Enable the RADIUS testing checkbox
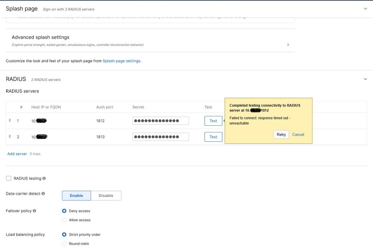The width and height of the screenshot is (373, 251). click(9, 178)
